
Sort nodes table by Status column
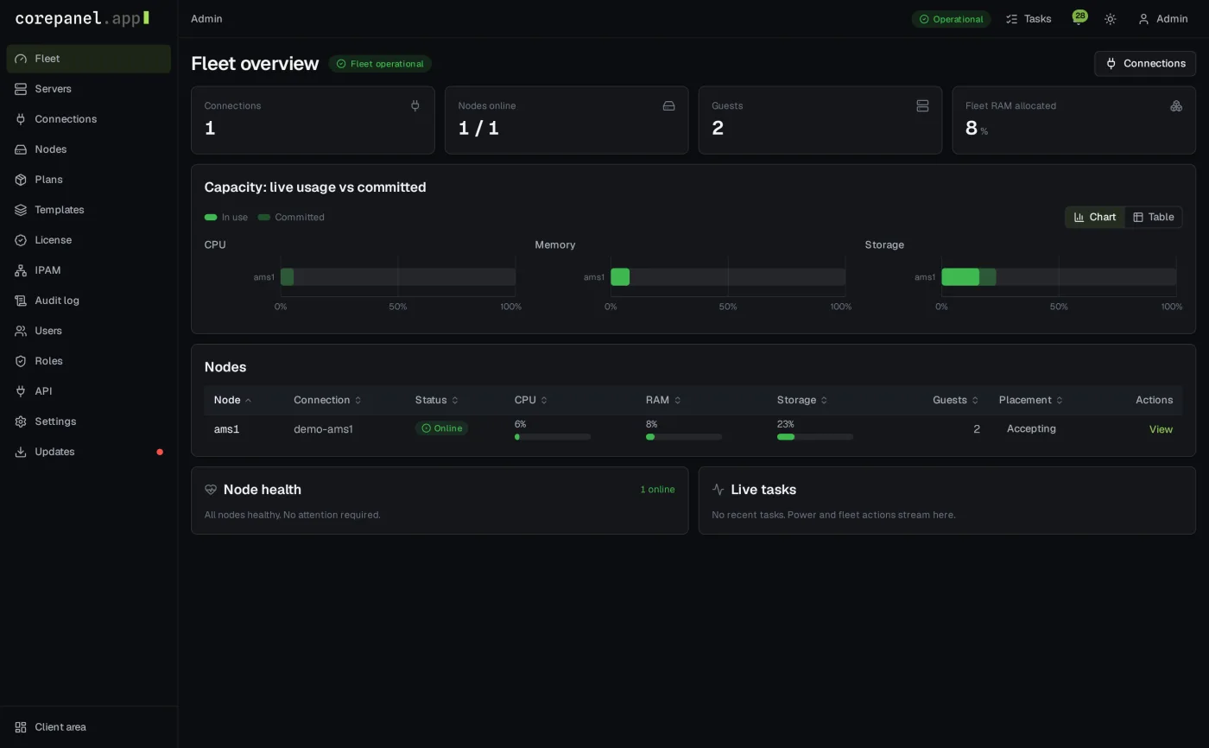tap(437, 401)
